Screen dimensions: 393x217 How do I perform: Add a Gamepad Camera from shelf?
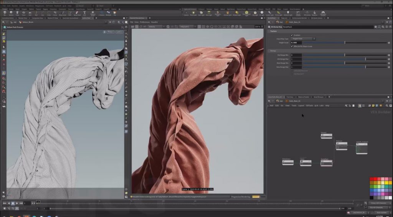(x=323, y=13)
